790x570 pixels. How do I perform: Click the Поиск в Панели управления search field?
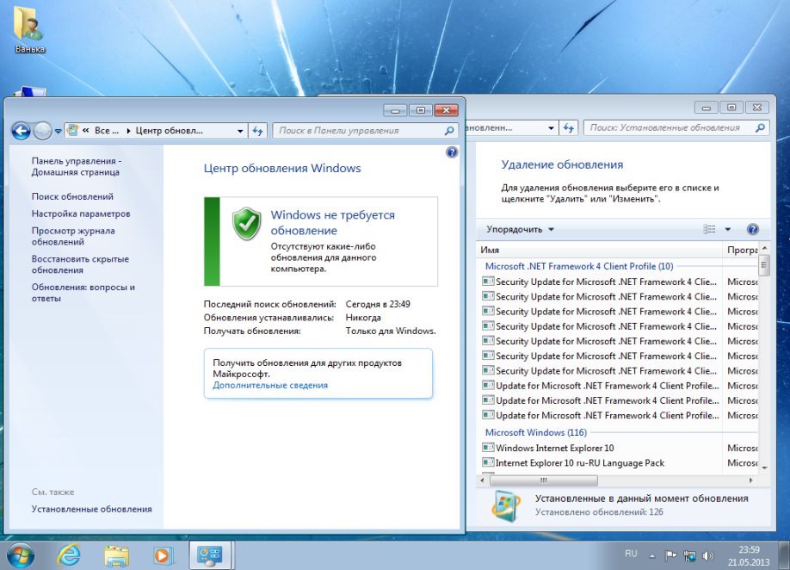360,131
